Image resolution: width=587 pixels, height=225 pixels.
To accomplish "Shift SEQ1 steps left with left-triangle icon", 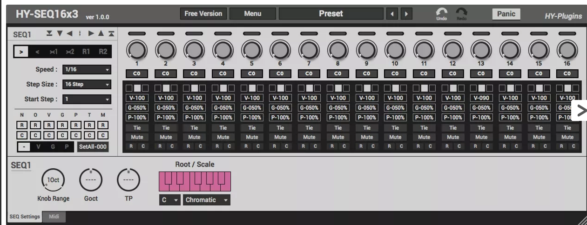I will (x=69, y=34).
